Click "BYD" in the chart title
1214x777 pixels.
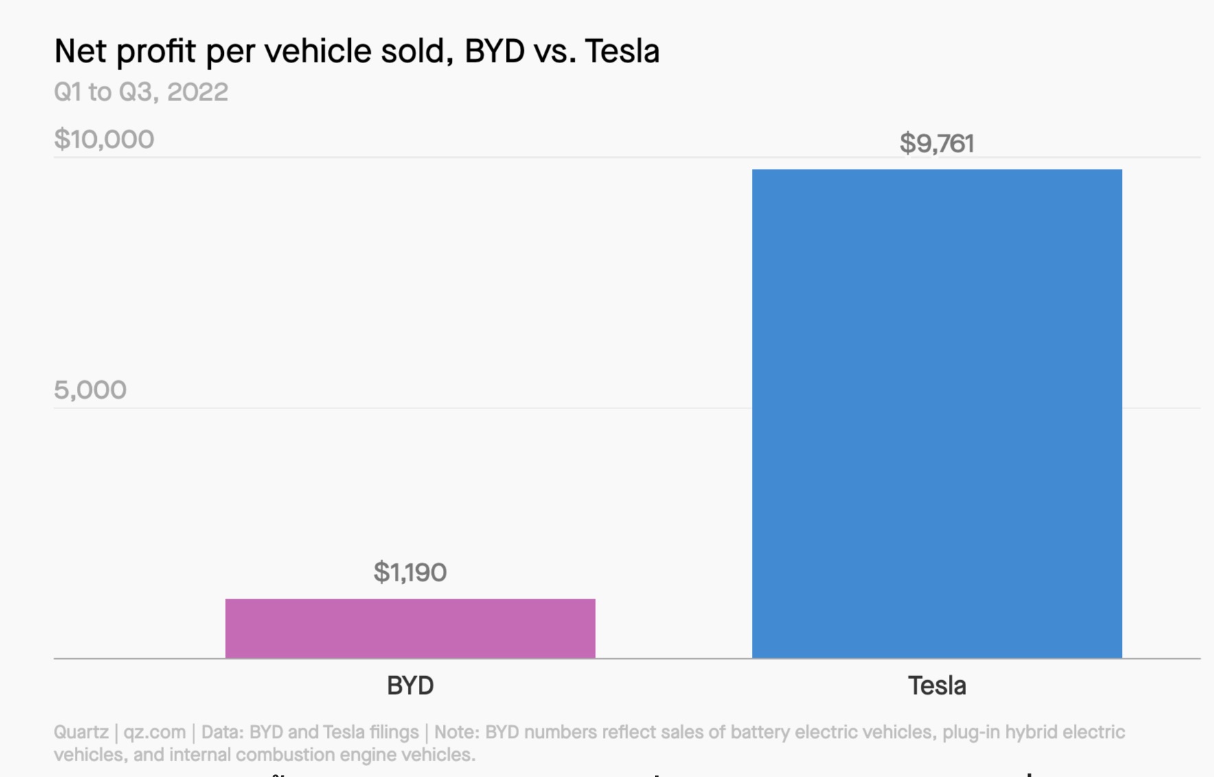[494, 51]
